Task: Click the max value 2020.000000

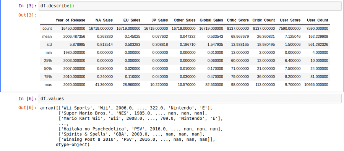Action: click(74, 84)
